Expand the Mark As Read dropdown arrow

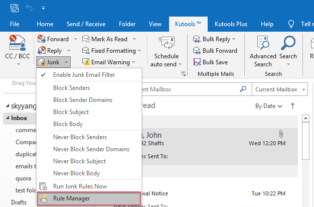pyautogui.click(x=134, y=39)
